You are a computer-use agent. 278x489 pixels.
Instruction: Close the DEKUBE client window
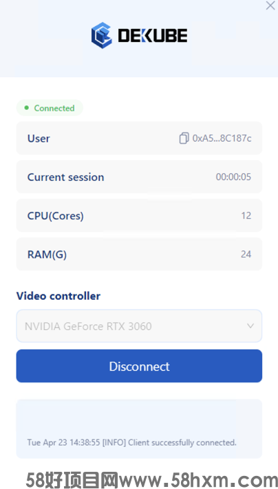pyautogui.click(x=270, y=6)
